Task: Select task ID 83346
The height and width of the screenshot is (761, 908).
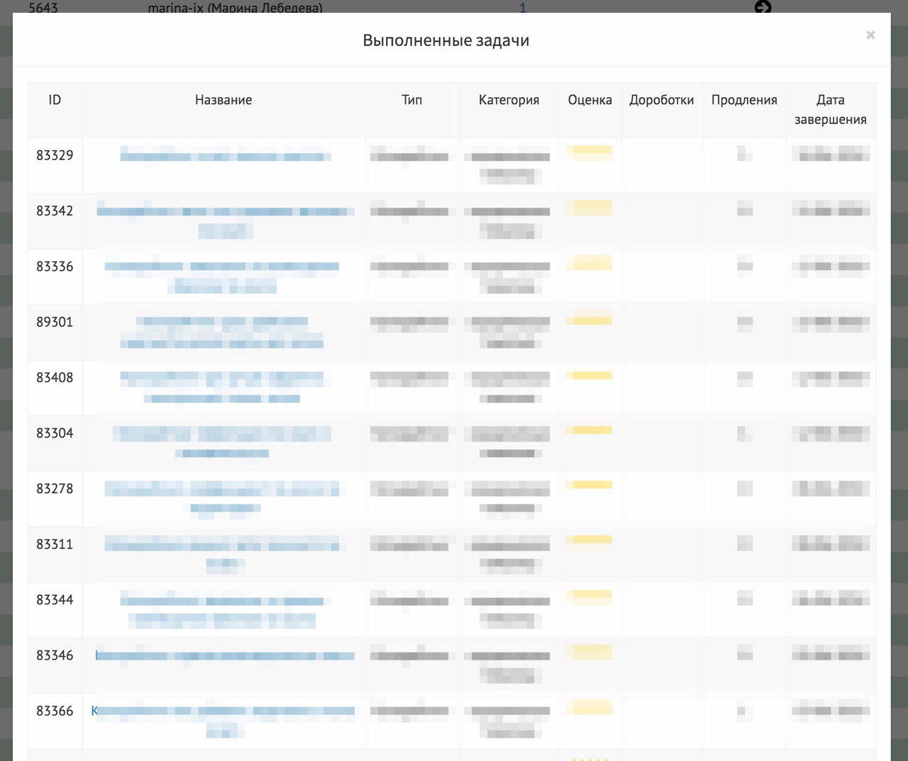Action: 55,655
